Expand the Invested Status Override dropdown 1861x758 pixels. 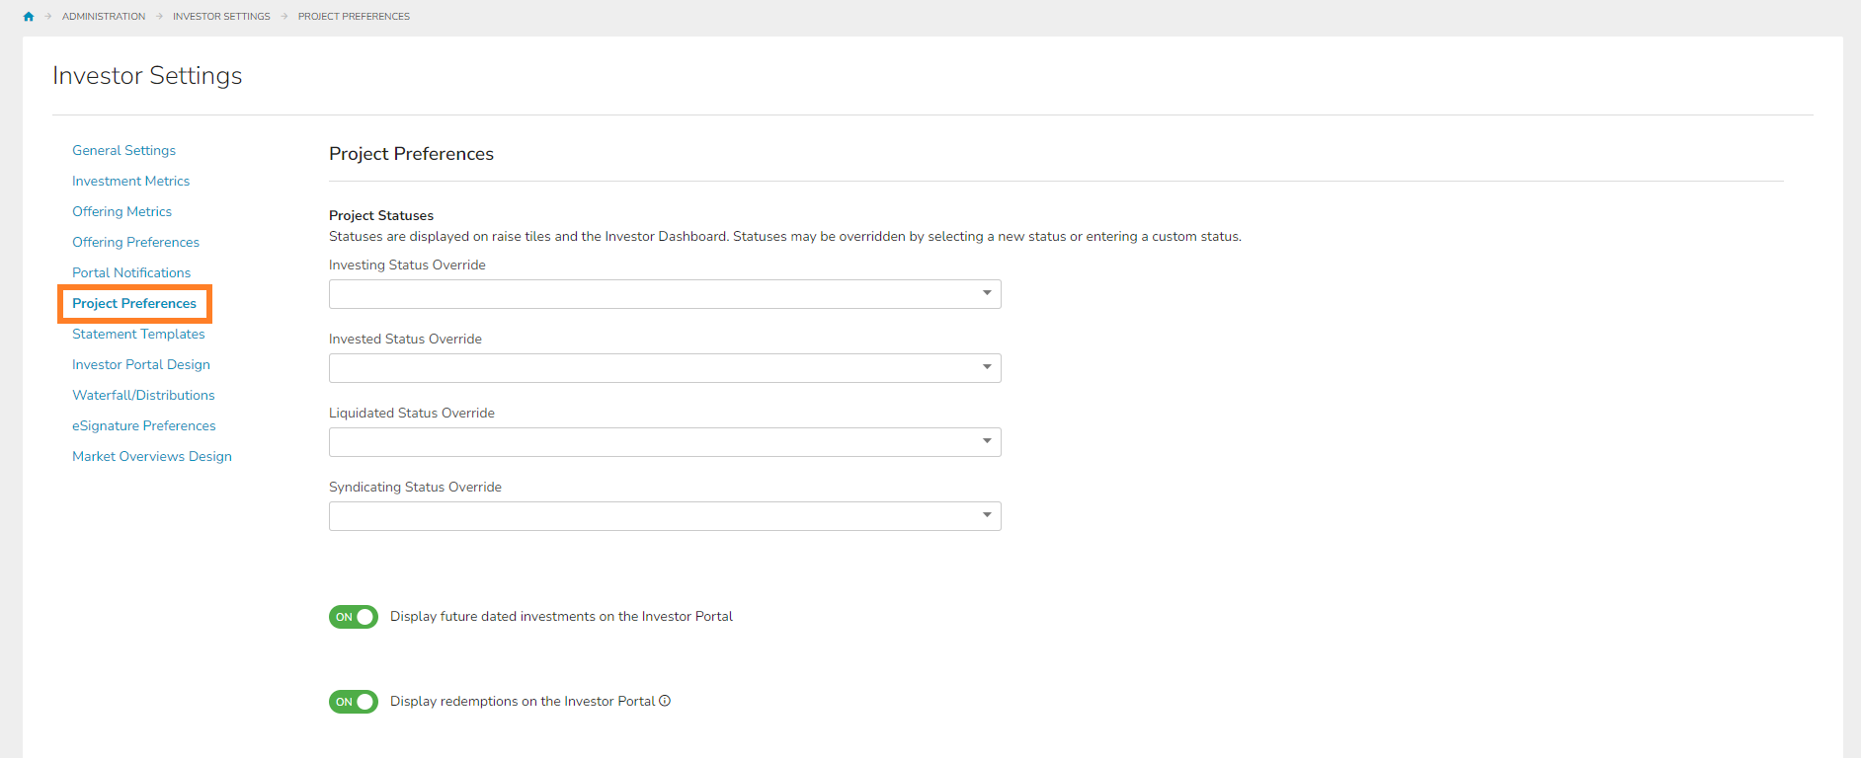coord(665,368)
